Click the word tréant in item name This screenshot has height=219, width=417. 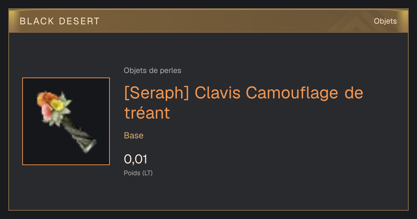pos(147,113)
